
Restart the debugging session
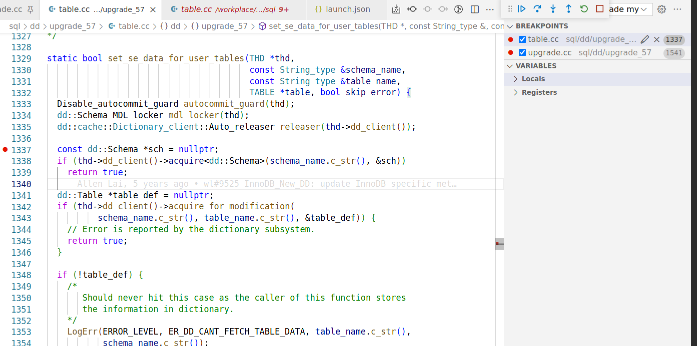click(x=584, y=9)
